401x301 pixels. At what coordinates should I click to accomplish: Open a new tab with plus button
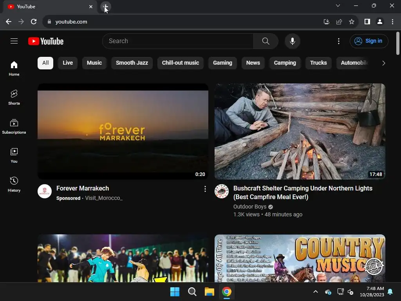tap(105, 6)
